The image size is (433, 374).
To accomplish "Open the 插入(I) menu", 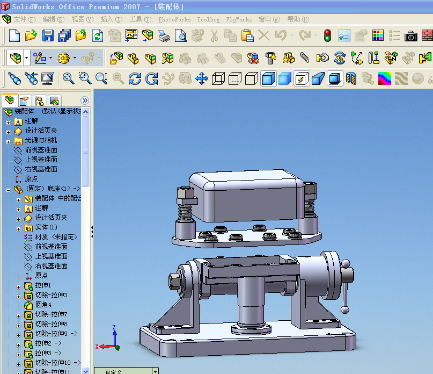I will [112, 19].
